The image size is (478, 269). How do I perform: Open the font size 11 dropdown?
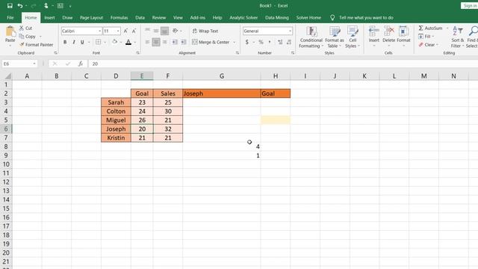[x=118, y=31]
